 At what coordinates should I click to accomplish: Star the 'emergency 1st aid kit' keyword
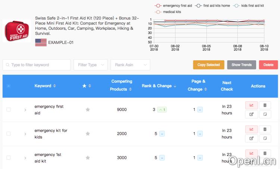88,157
